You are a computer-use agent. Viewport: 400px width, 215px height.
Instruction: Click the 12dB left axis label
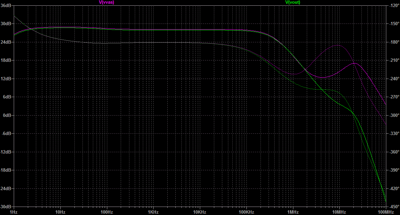6,79
